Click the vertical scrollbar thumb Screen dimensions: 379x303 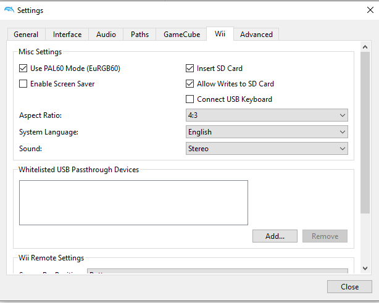pos(365,133)
